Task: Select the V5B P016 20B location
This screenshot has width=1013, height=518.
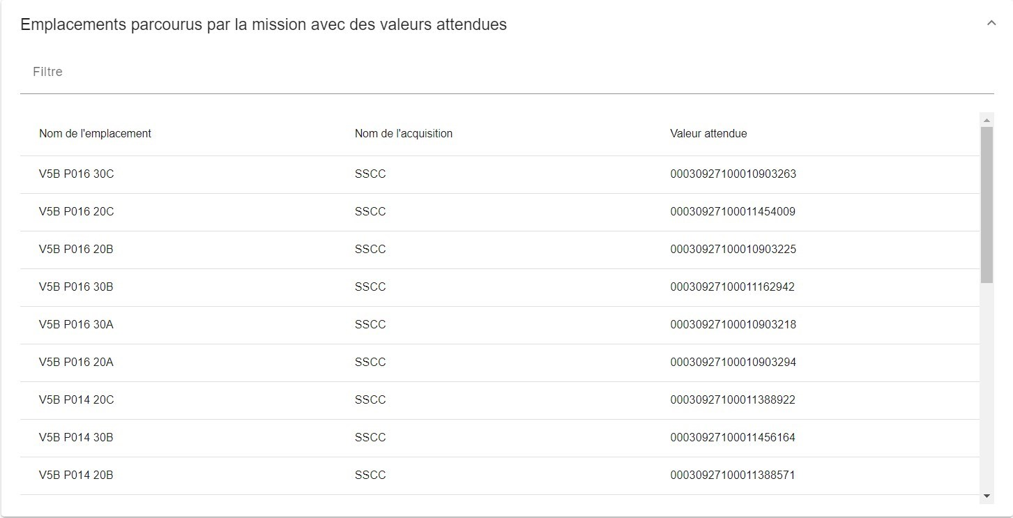Action: pyautogui.click(x=76, y=250)
